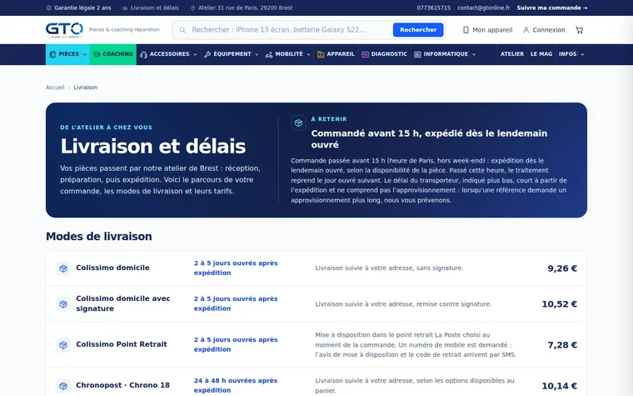The width and height of the screenshot is (633, 396).
Task: Click the 10,14 € price
Action: point(559,386)
